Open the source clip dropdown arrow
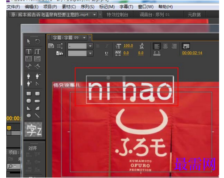 pyautogui.click(x=94, y=15)
